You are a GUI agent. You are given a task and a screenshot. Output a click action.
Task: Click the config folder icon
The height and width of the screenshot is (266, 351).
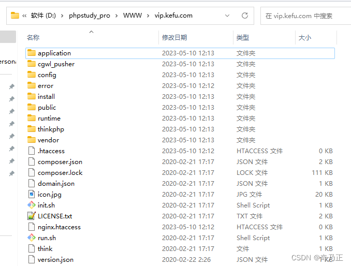[x=32, y=75]
